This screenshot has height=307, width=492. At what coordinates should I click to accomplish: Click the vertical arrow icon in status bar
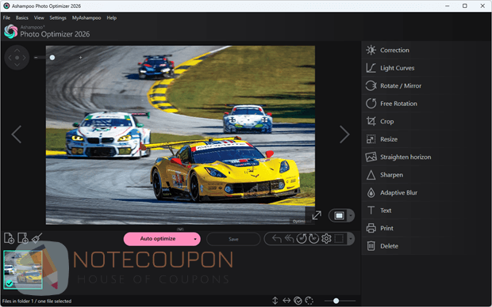pos(275,301)
